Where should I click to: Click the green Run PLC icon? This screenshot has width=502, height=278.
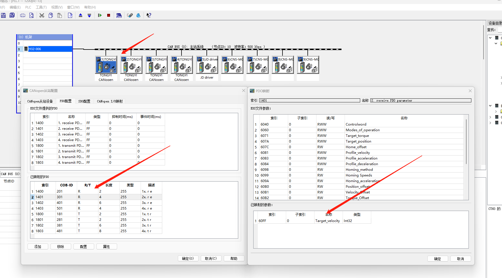click(100, 15)
